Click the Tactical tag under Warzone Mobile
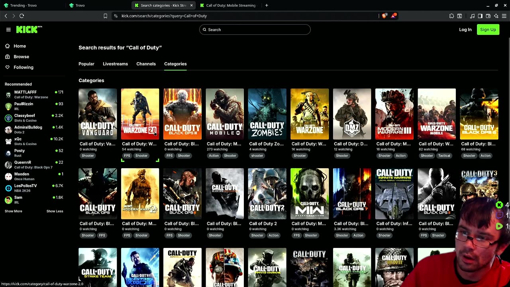Screen dimensions: 510x287 444,155
